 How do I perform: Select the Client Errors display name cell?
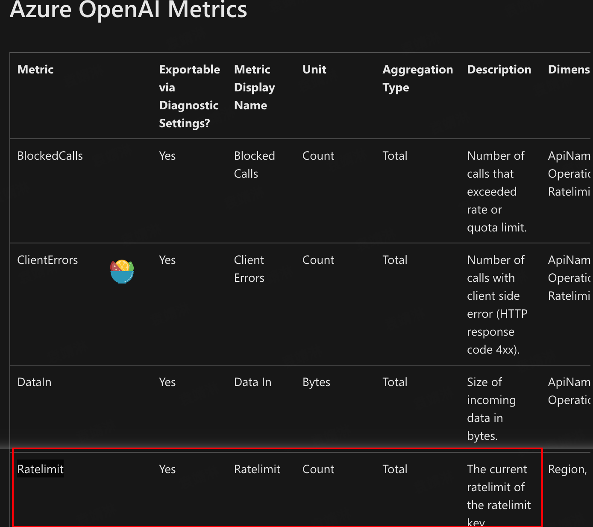(249, 269)
